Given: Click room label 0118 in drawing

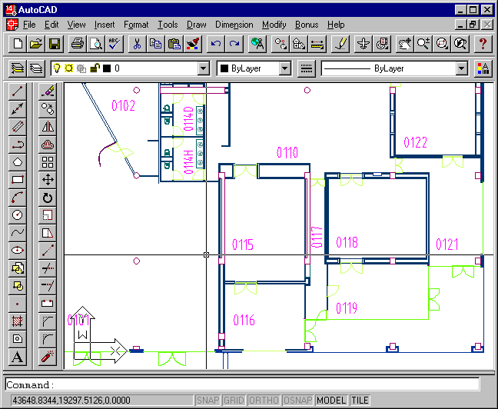Looking at the screenshot, I should (347, 242).
